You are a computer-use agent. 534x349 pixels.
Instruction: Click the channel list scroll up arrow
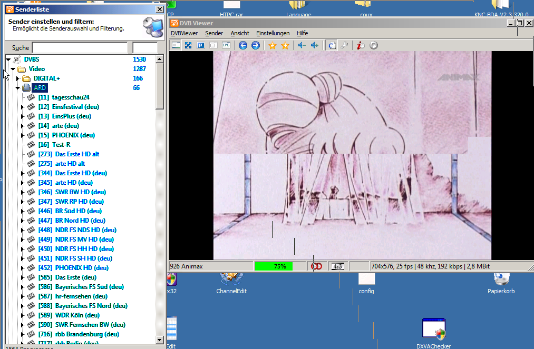(x=160, y=59)
